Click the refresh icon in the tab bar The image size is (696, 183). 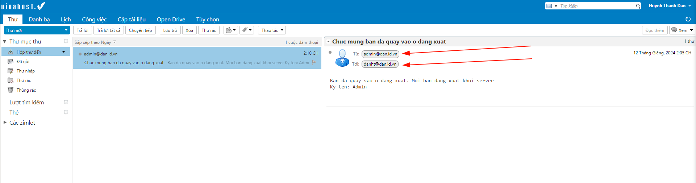click(688, 19)
